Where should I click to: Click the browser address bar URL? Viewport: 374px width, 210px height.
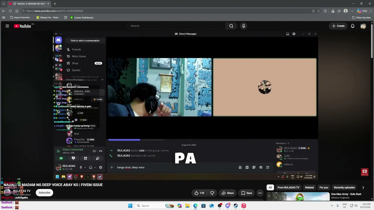(55, 11)
